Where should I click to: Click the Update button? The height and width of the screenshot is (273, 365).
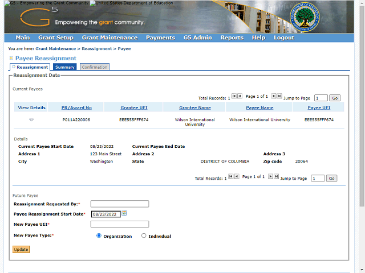coord(21,249)
